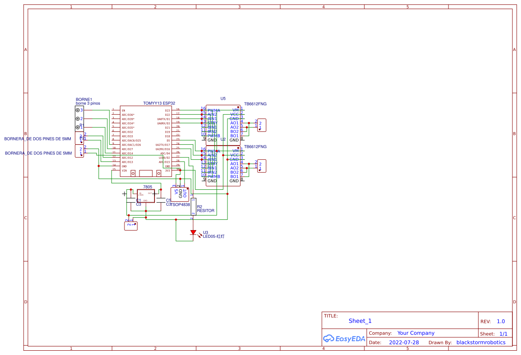Screen dimensions: 521x355
Task: Click the drawn-by name blackstormrobotics
Action: (481, 343)
